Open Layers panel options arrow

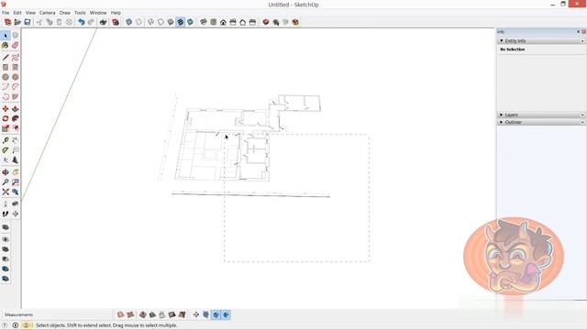pos(582,115)
